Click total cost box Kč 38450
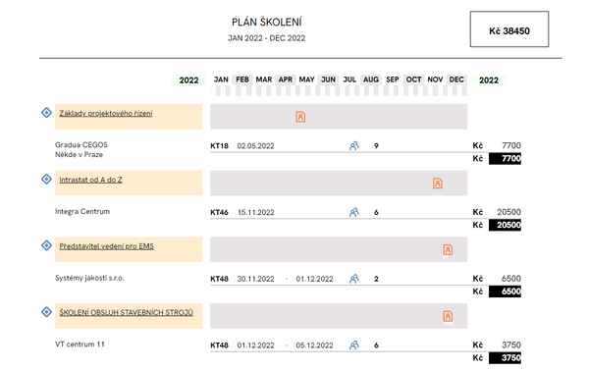The height and width of the screenshot is (371, 589). 509,29
